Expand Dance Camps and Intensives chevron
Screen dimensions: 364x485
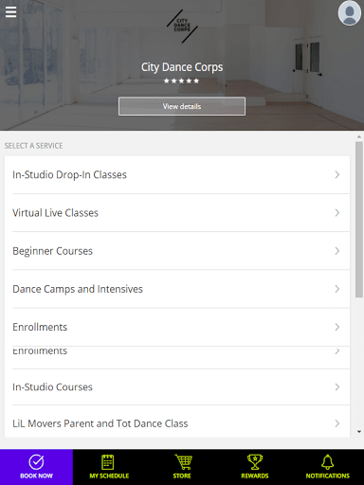(337, 289)
